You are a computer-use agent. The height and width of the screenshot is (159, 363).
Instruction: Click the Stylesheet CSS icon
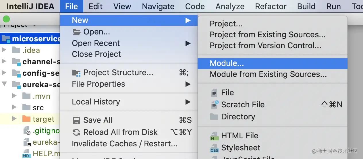pyautogui.click(x=215, y=148)
